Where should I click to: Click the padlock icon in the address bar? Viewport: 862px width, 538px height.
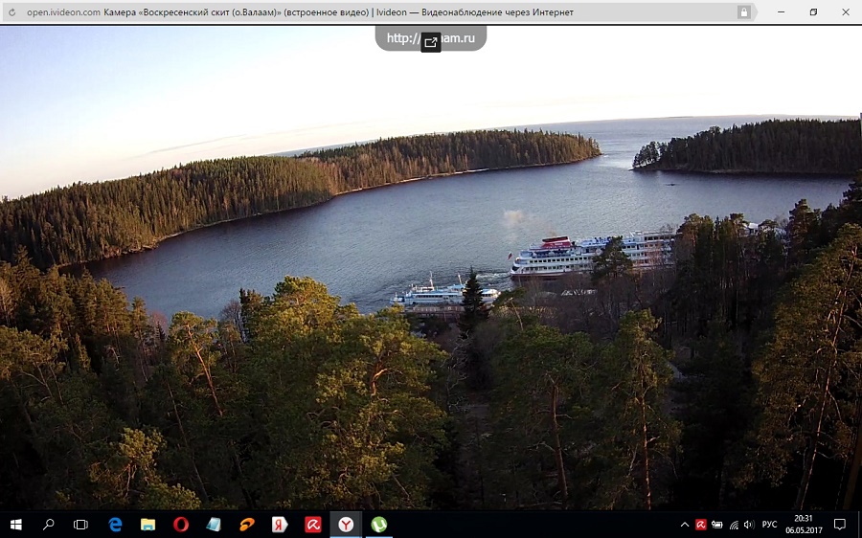(x=743, y=12)
